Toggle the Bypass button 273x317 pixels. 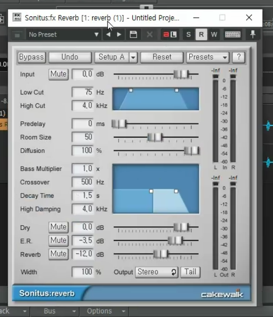pos(32,57)
